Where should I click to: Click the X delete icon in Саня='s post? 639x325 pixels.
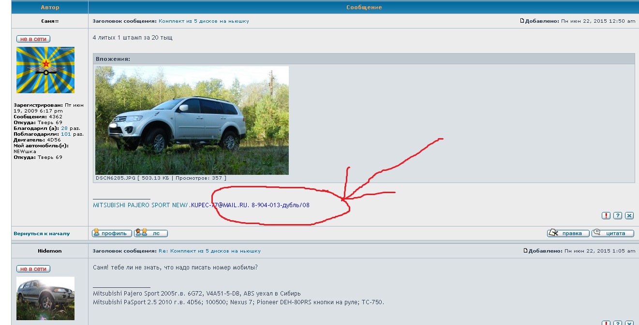(629, 216)
